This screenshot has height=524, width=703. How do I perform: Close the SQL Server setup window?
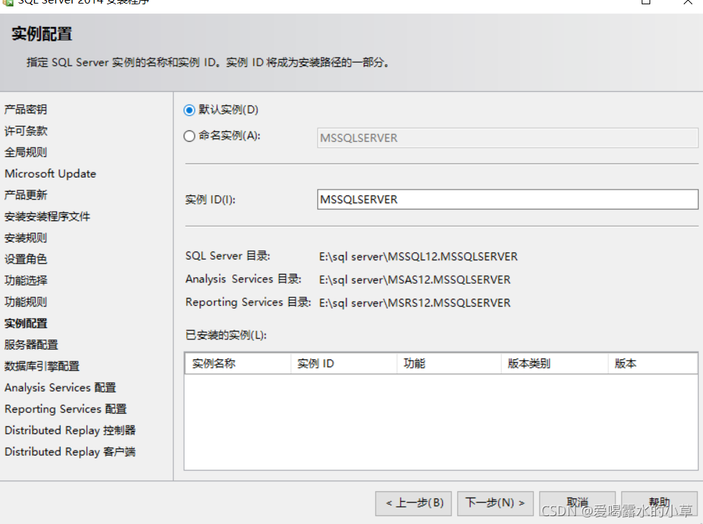[687, 2]
